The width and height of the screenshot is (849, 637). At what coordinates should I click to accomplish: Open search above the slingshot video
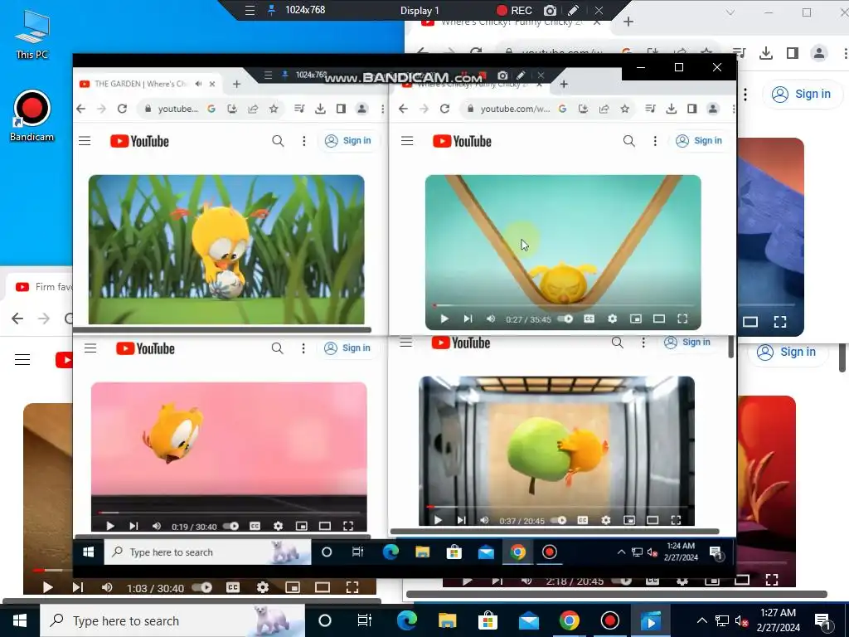pos(628,141)
